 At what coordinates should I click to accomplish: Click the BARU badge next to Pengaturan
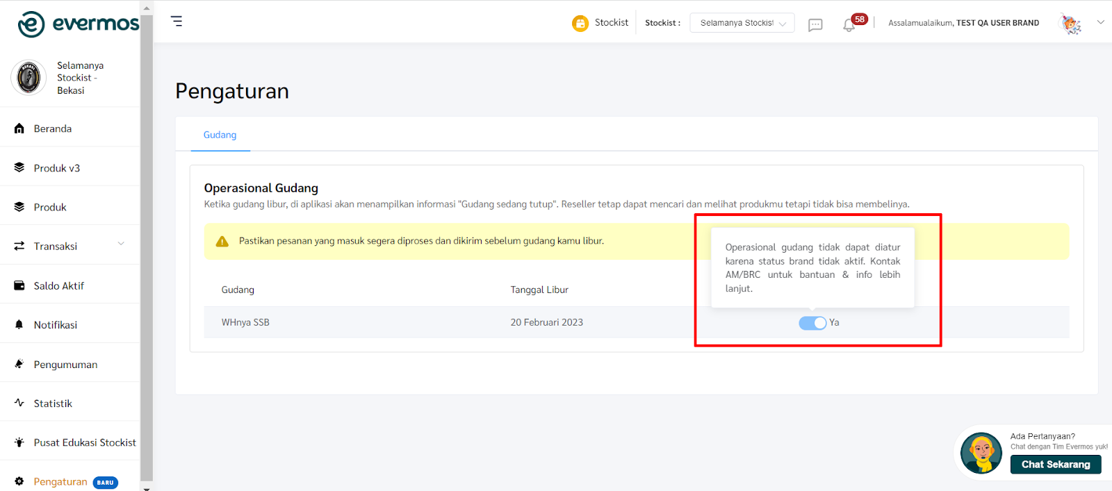(x=106, y=482)
